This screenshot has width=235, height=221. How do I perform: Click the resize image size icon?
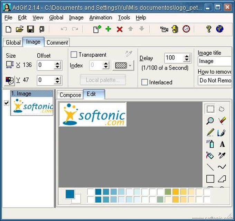[10, 65]
